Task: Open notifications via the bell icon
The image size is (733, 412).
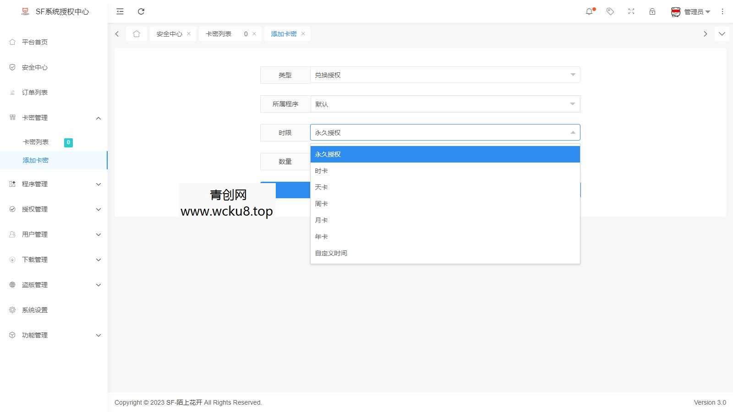Action: (x=589, y=11)
